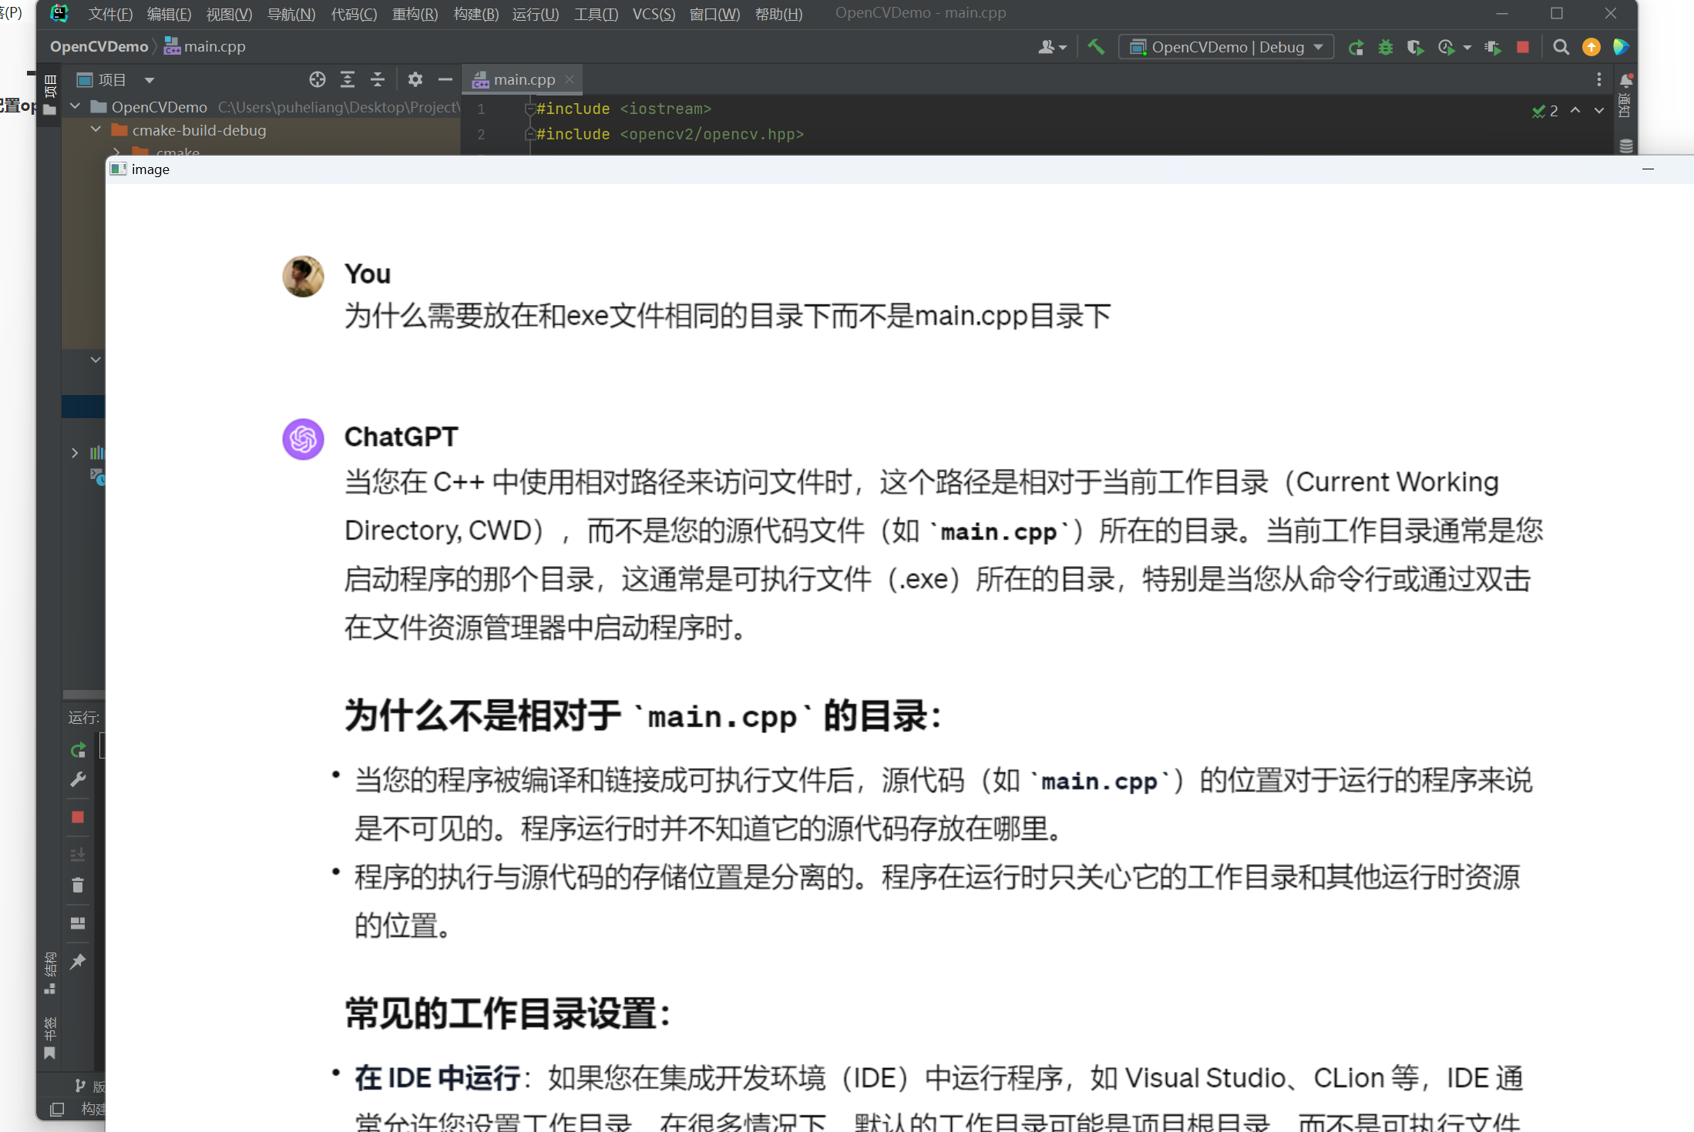Screen dimensions: 1694x1132
Task: Open the OpenCVDemo | Debug configuration dropdown
Action: pyautogui.click(x=1226, y=47)
